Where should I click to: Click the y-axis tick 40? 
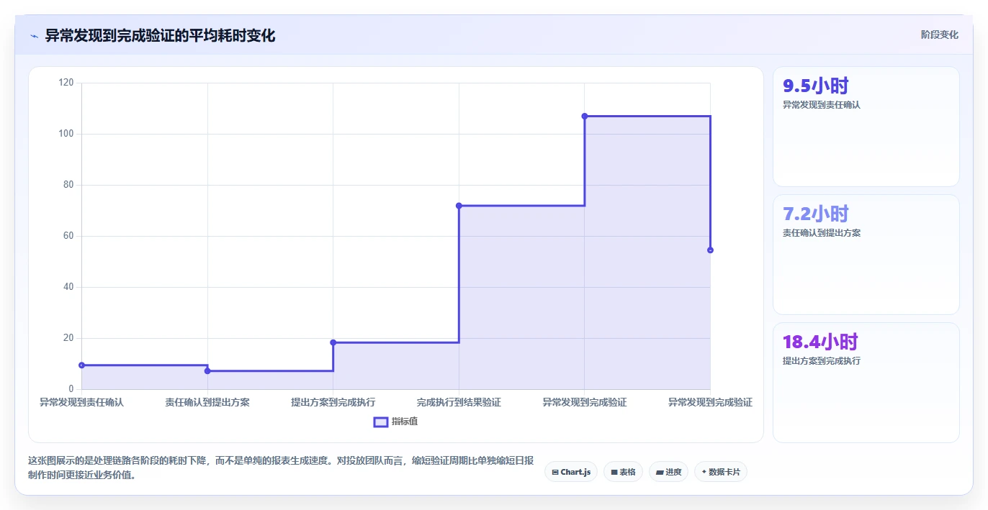point(68,287)
